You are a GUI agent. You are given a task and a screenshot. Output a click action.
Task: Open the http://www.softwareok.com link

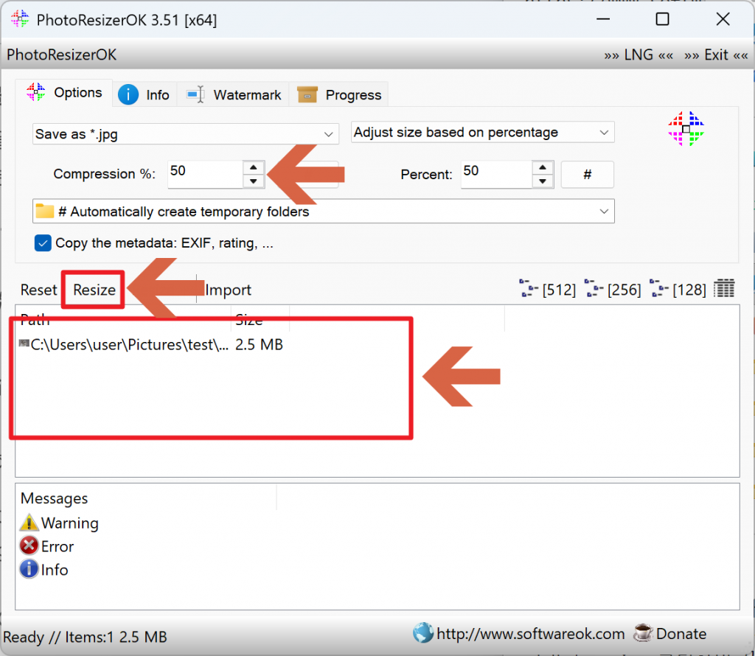click(x=531, y=634)
